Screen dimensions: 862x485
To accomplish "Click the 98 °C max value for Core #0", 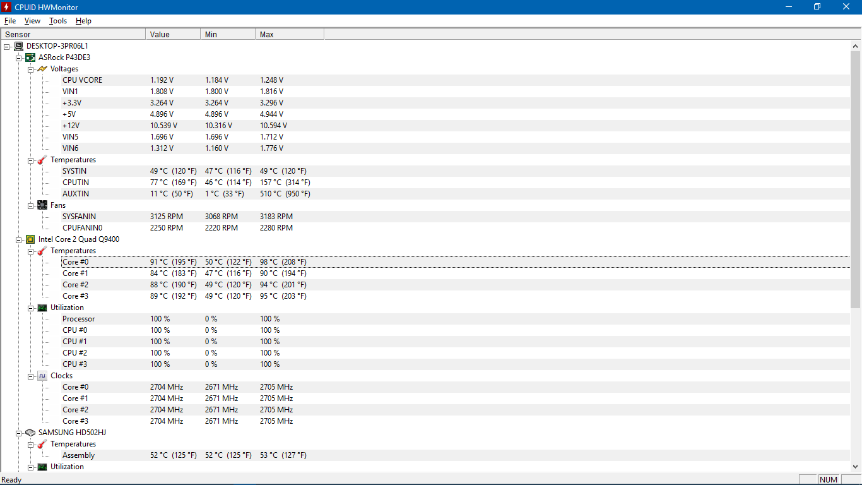I will (x=283, y=262).
